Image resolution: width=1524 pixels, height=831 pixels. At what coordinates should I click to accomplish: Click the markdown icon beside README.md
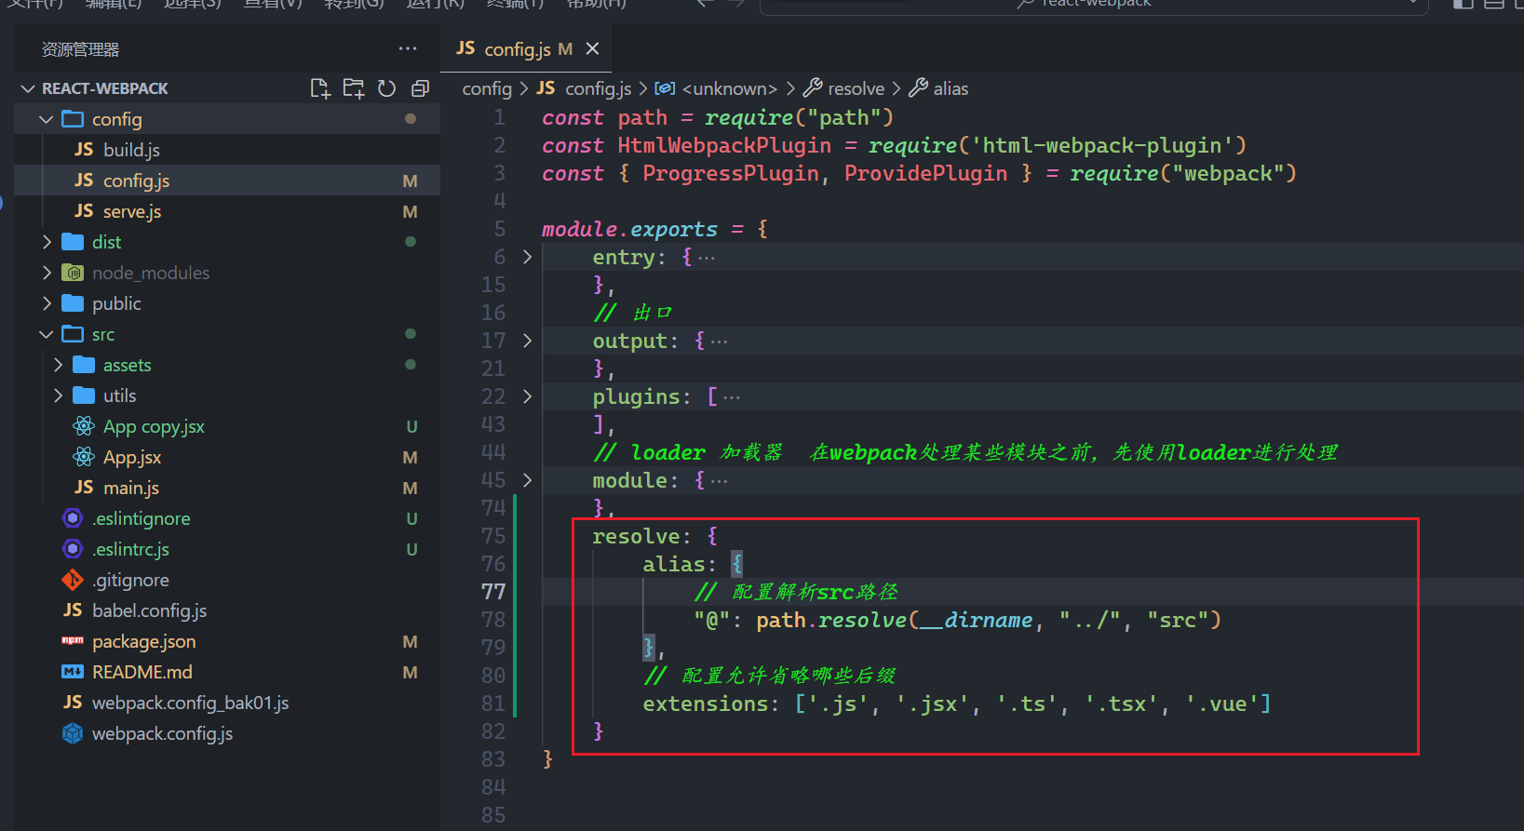[x=73, y=672]
